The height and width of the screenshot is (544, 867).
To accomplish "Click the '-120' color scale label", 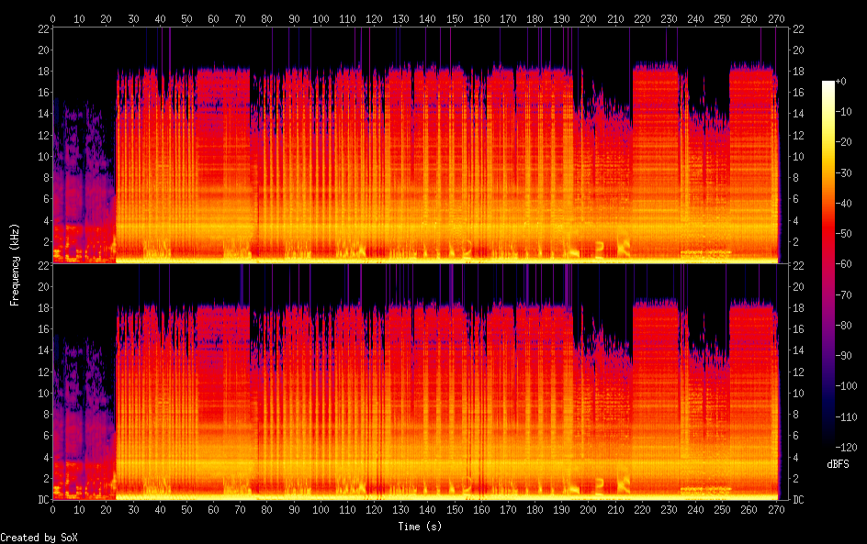I will (846, 448).
